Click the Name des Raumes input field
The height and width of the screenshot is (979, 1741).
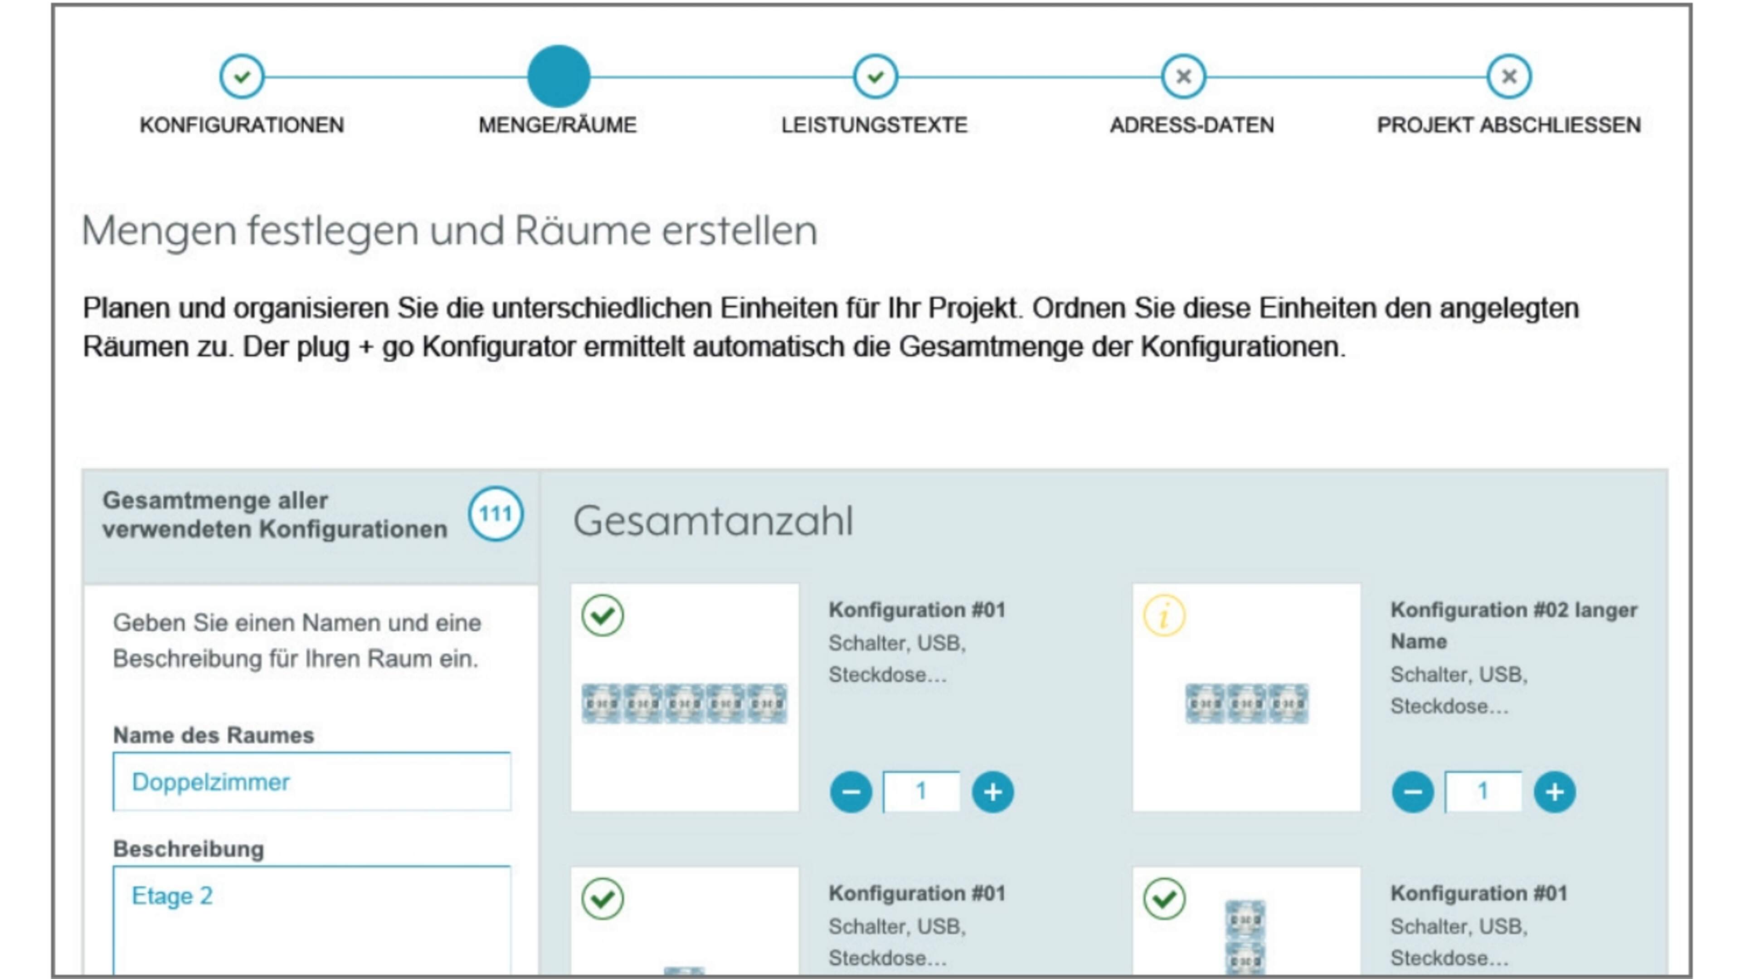[x=311, y=782]
